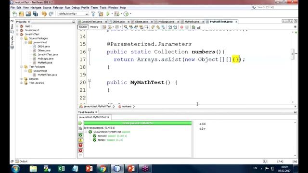Click the Search input field
Viewport: 308px width, 173px height.
[276, 7]
